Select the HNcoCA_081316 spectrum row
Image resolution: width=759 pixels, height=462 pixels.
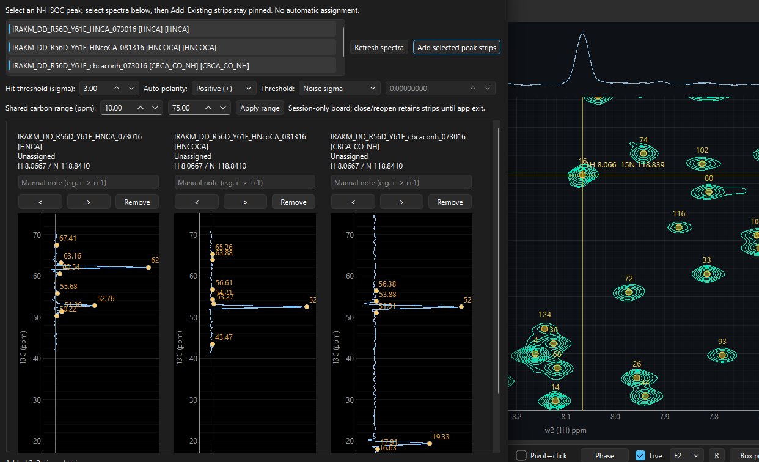(172, 47)
